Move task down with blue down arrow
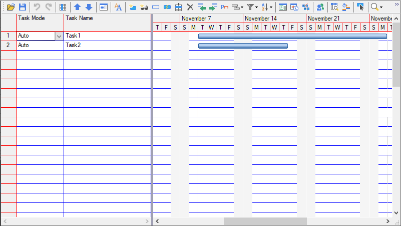The image size is (401, 226). coord(89,7)
